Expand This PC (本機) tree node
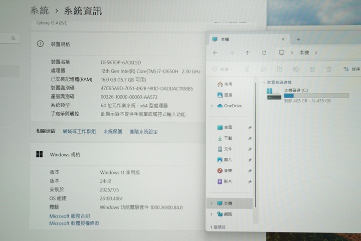The image size is (361, 241). [x=212, y=203]
